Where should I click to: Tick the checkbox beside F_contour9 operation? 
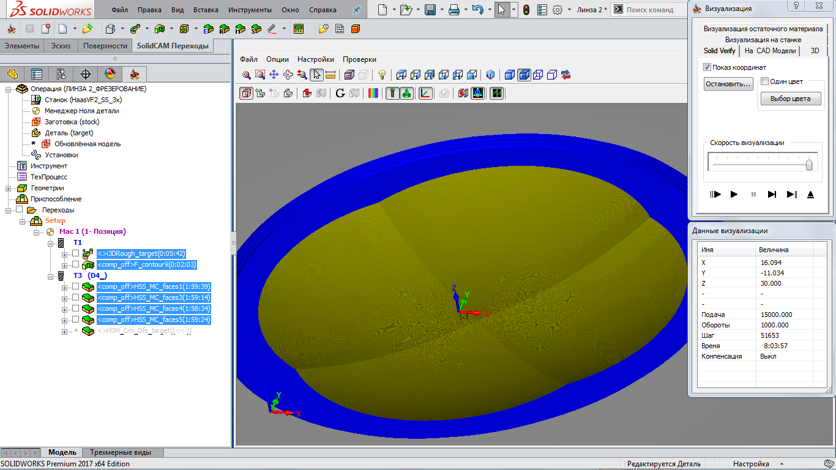coord(75,264)
